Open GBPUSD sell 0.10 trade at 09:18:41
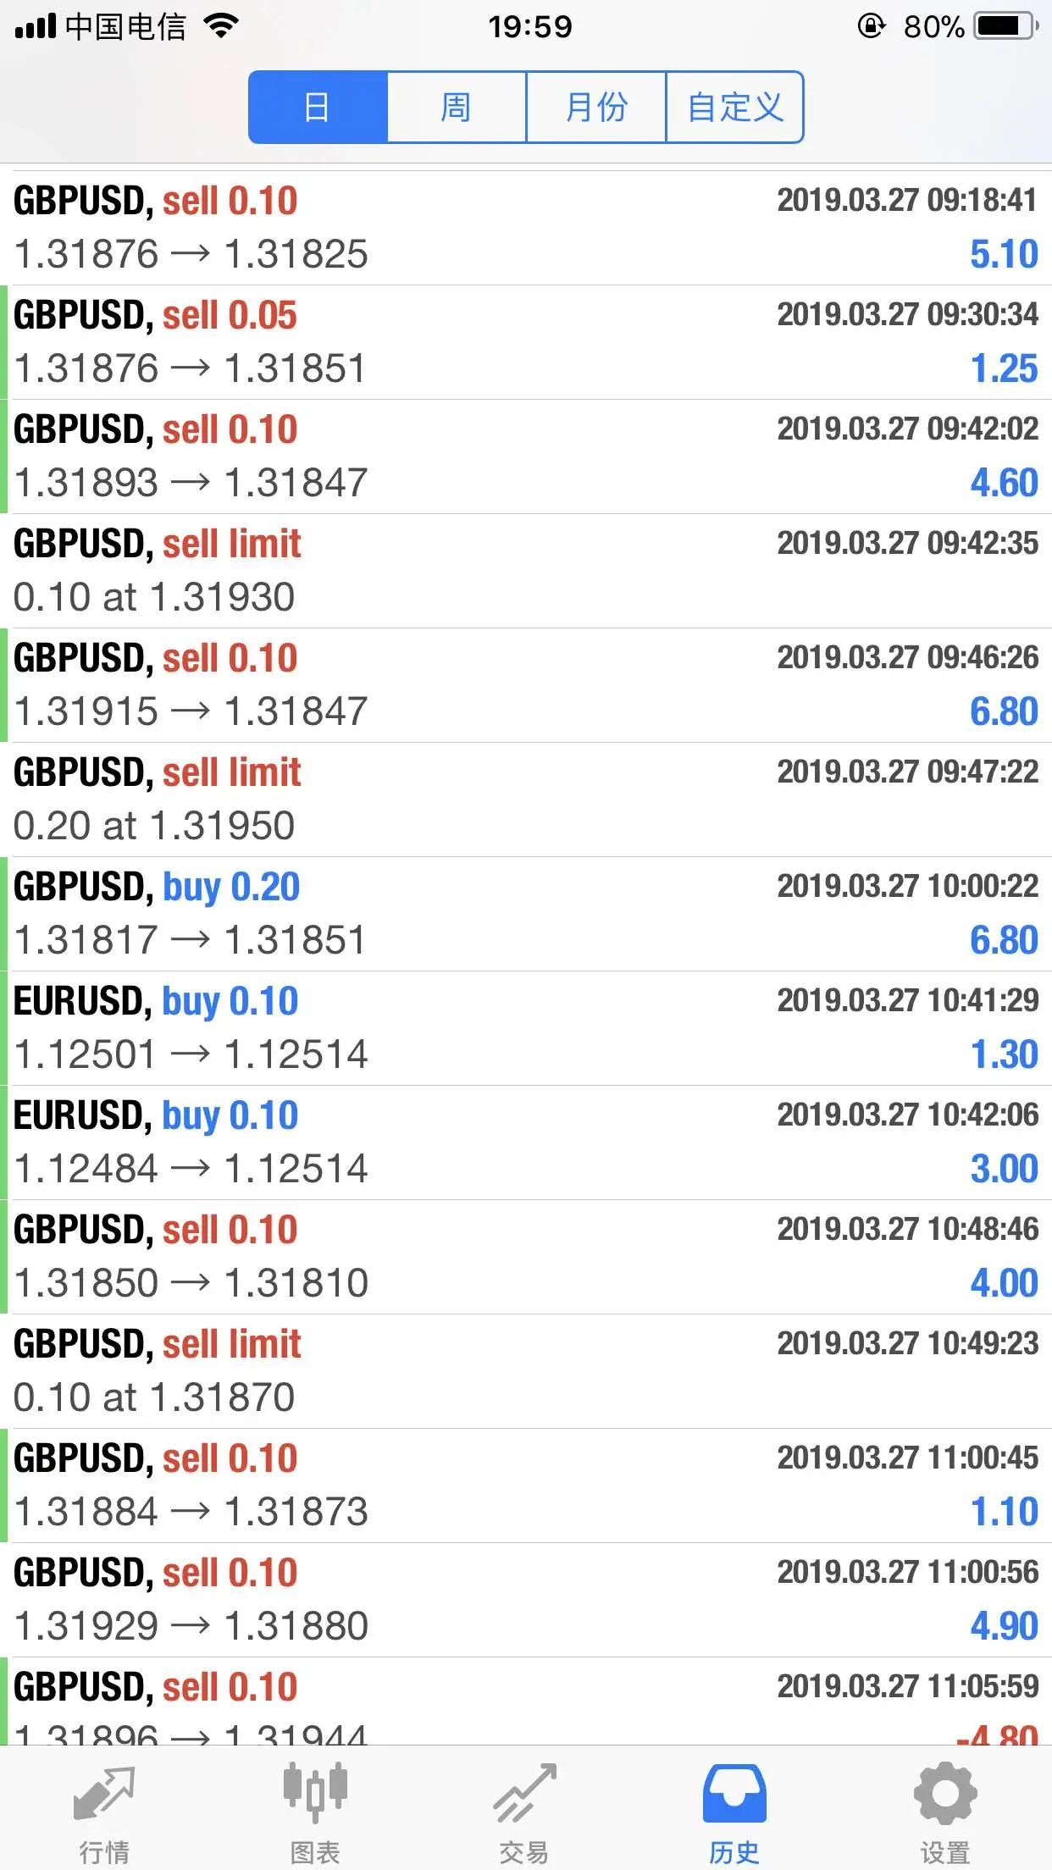The image size is (1052, 1870). (526, 228)
